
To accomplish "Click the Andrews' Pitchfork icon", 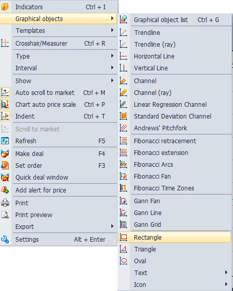I will pyautogui.click(x=123, y=128).
